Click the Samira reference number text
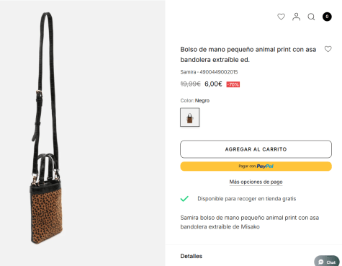The image size is (342, 266). 209,72
